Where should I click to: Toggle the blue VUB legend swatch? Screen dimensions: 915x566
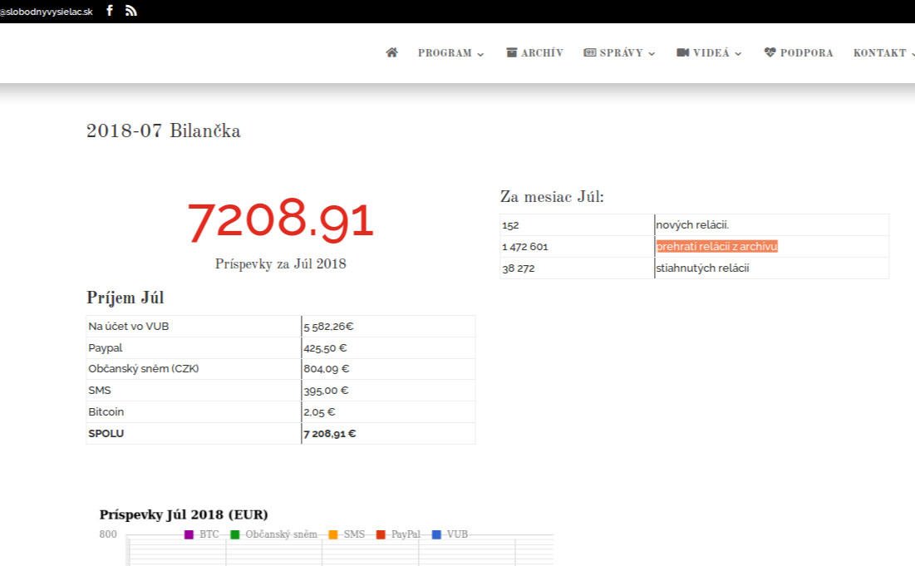coord(436,534)
